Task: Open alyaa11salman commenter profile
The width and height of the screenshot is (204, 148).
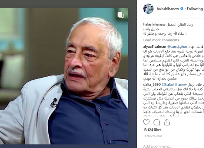Action: (x=155, y=47)
